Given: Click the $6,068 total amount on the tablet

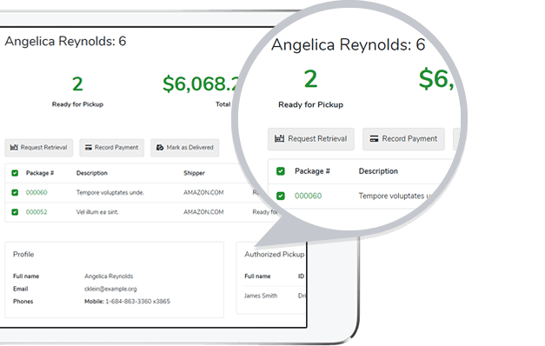Looking at the screenshot, I should (201, 84).
